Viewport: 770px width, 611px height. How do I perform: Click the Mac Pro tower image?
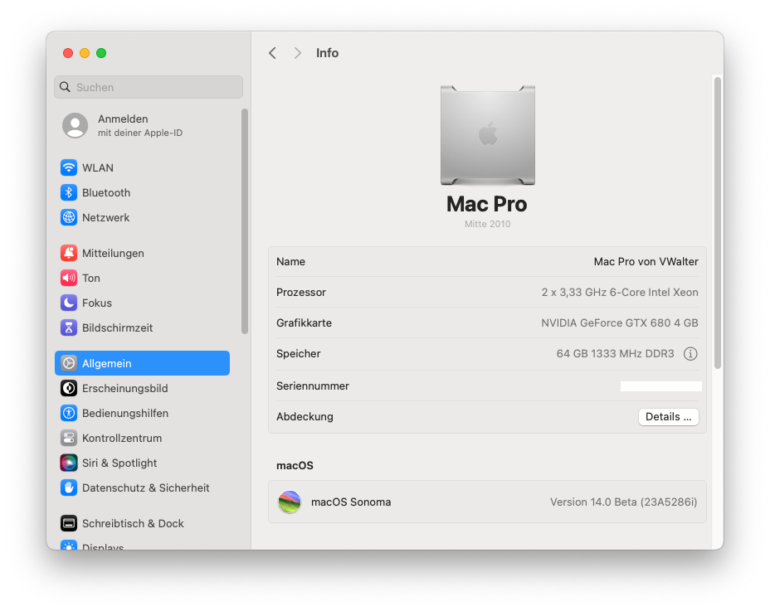coord(488,135)
